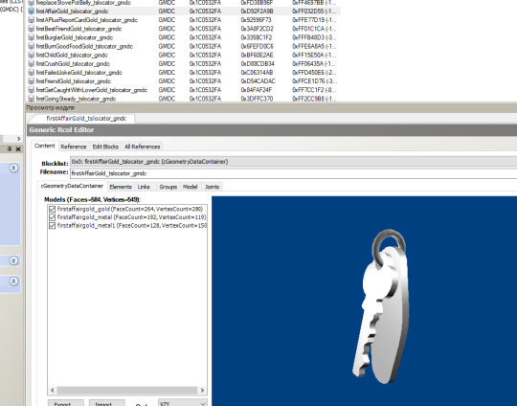The width and height of the screenshot is (517, 406).
Task: Open the XZY order dropdown
Action: [x=183, y=403]
